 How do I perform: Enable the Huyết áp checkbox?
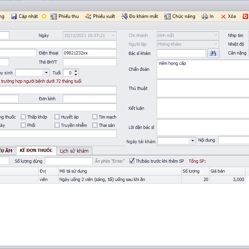(57, 117)
